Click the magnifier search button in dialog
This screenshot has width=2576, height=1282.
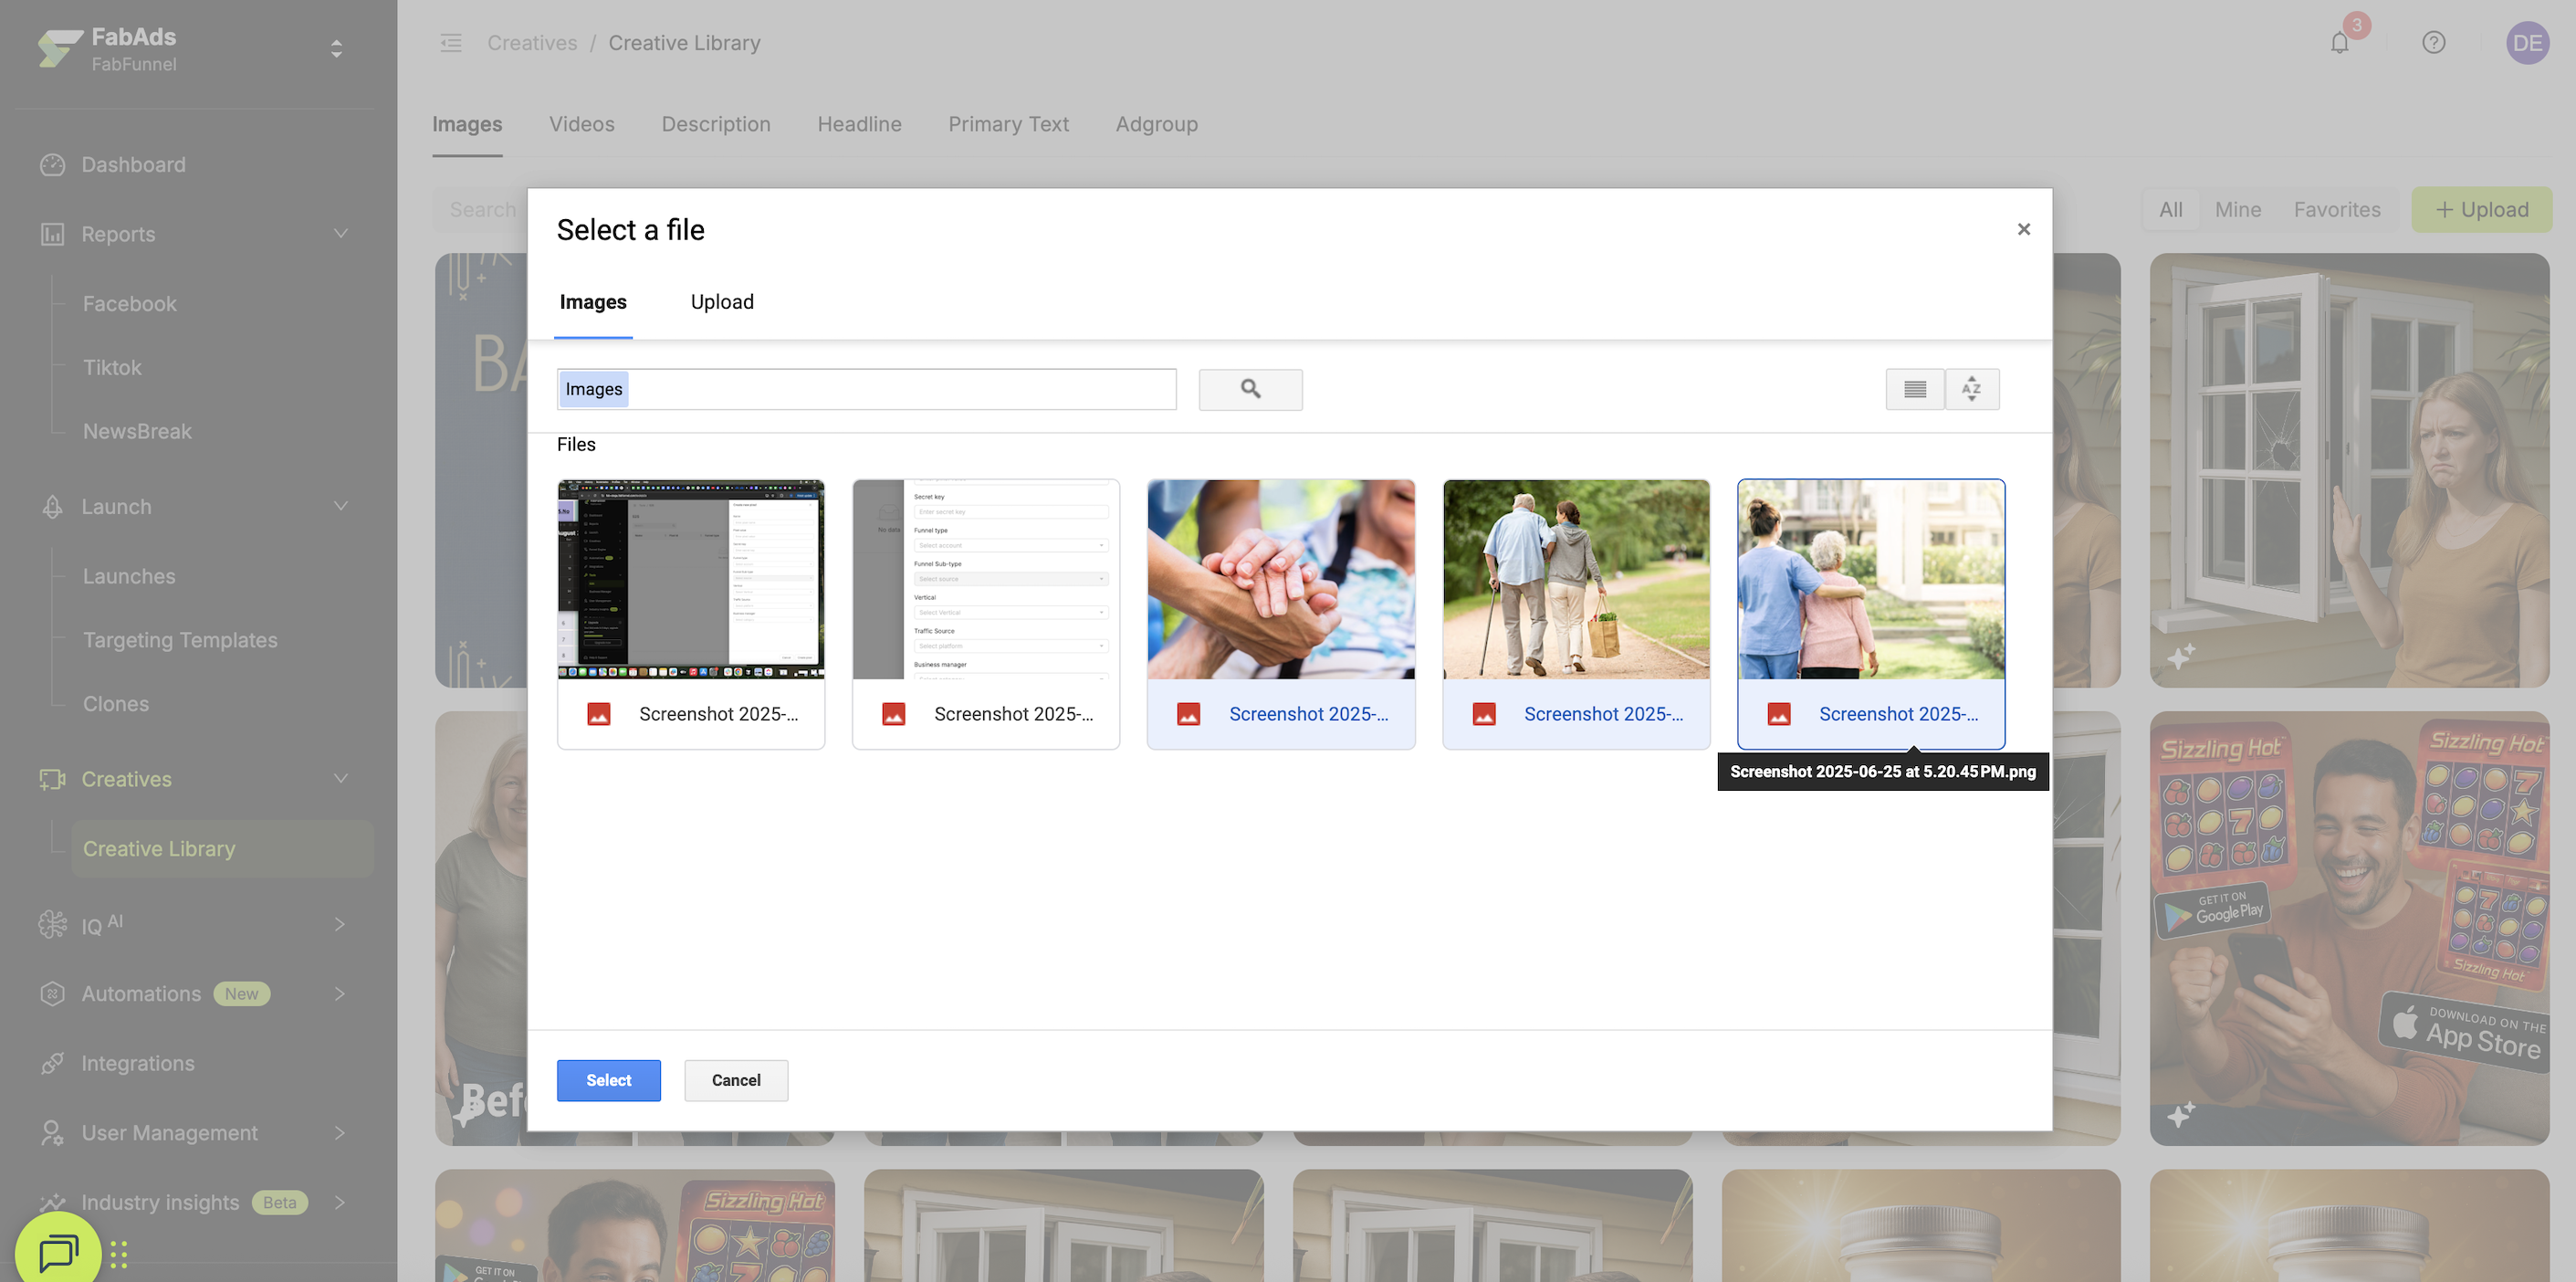[x=1250, y=389]
